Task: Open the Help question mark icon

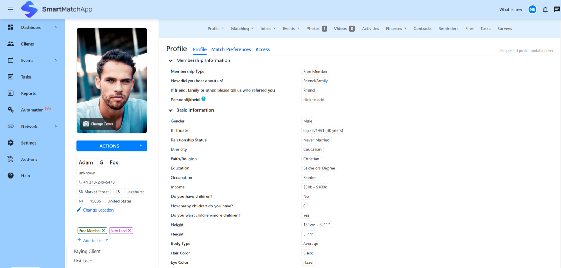Action: (11, 176)
